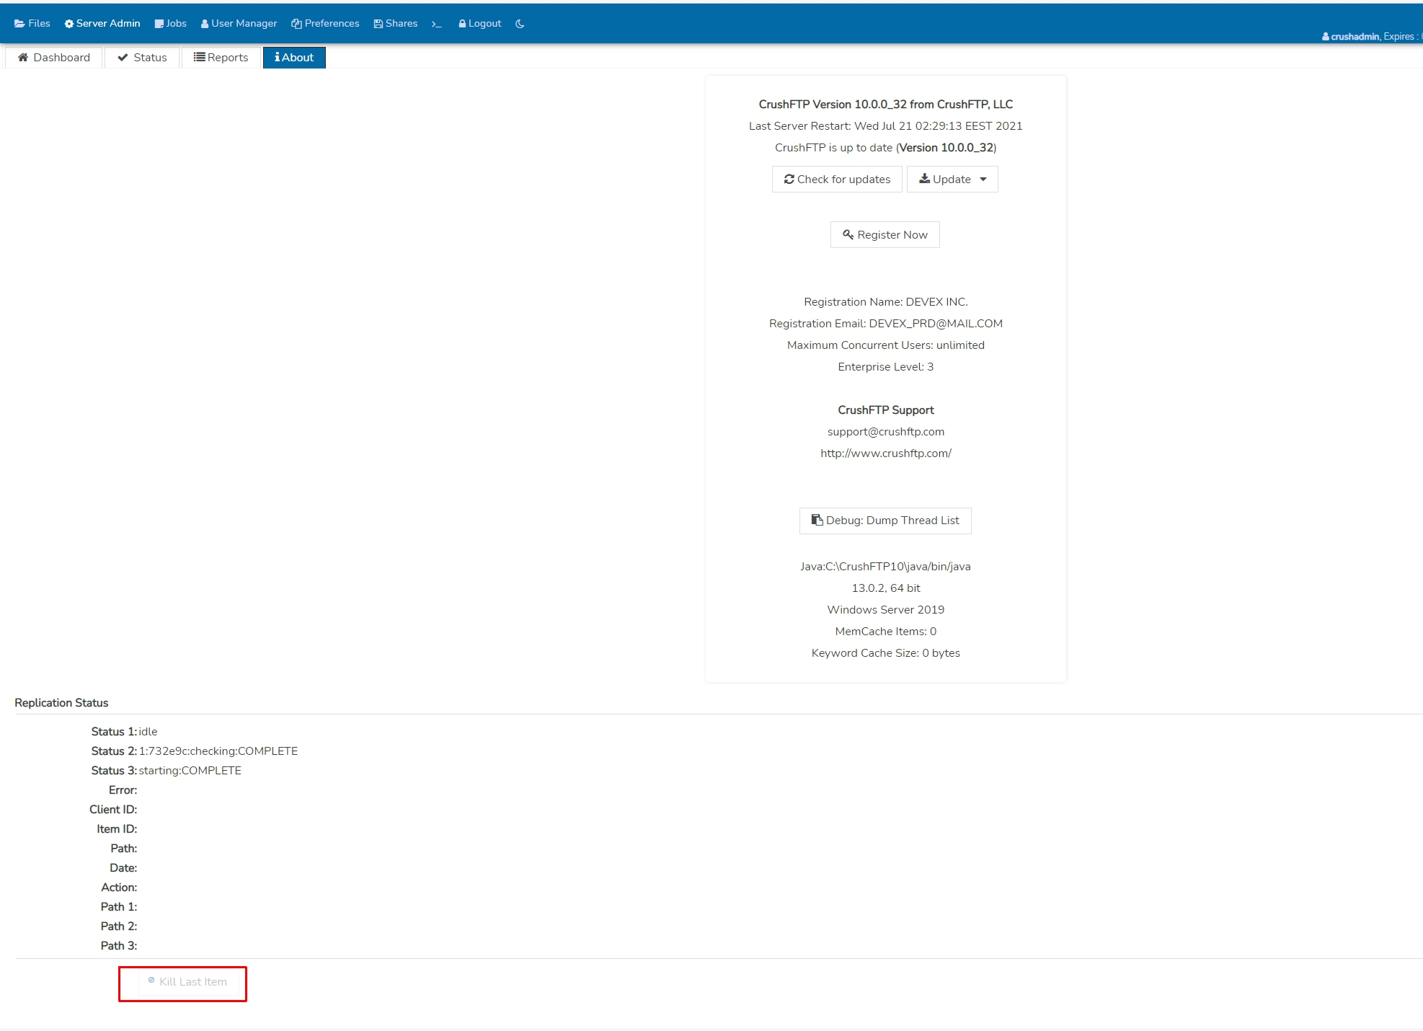Viewport: 1423px width, 1031px height.
Task: Open Server Admin section
Action: pyautogui.click(x=102, y=24)
